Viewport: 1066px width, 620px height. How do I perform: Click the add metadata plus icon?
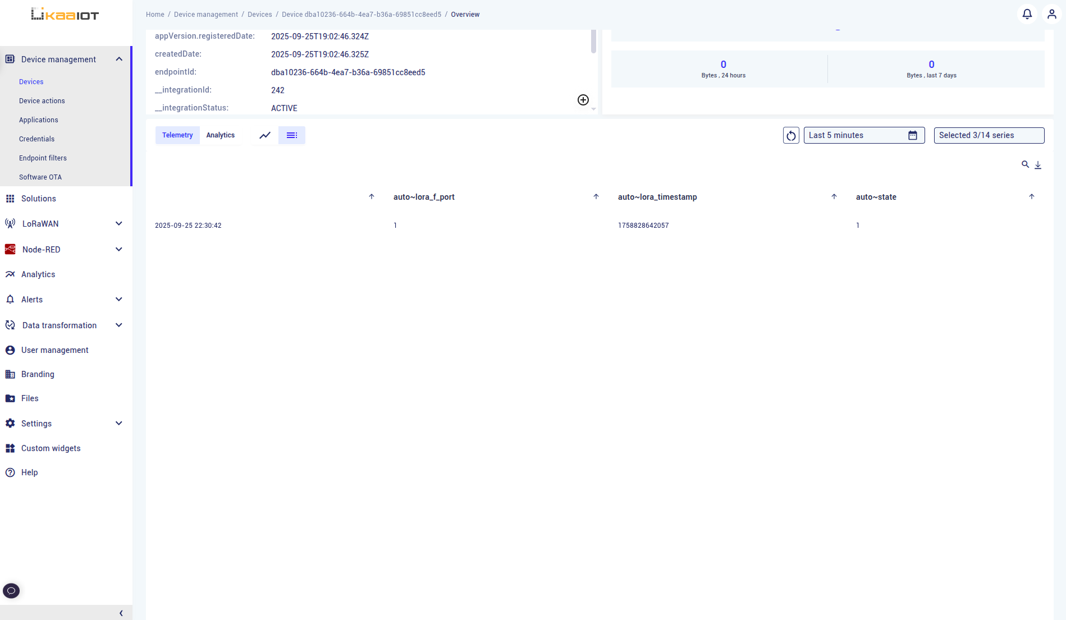click(x=583, y=100)
